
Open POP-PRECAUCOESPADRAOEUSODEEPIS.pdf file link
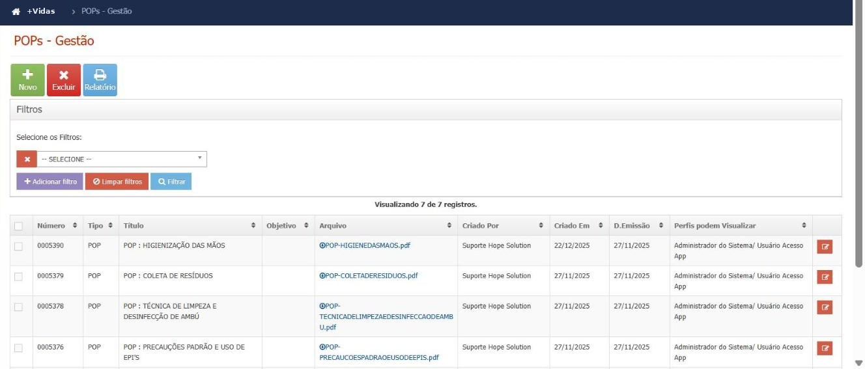[x=379, y=352]
